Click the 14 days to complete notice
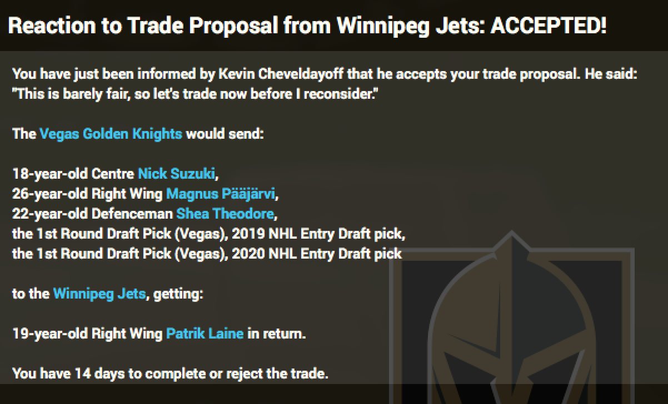 click(x=170, y=373)
